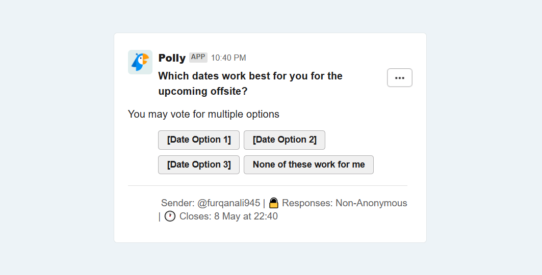
Task: Click the upcoming offsite? line of the question
Action: point(203,92)
